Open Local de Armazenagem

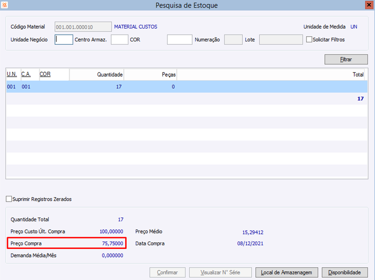286,272
